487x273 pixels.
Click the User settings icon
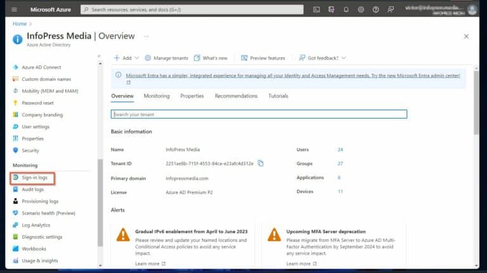point(15,126)
